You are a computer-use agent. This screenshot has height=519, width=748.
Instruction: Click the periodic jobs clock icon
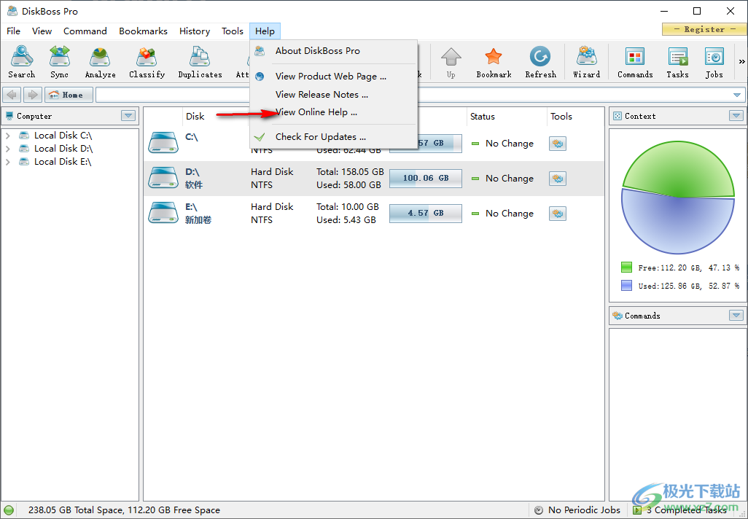tap(539, 510)
